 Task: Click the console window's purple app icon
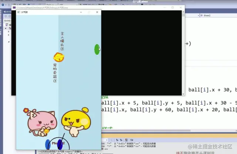click(14, 7)
